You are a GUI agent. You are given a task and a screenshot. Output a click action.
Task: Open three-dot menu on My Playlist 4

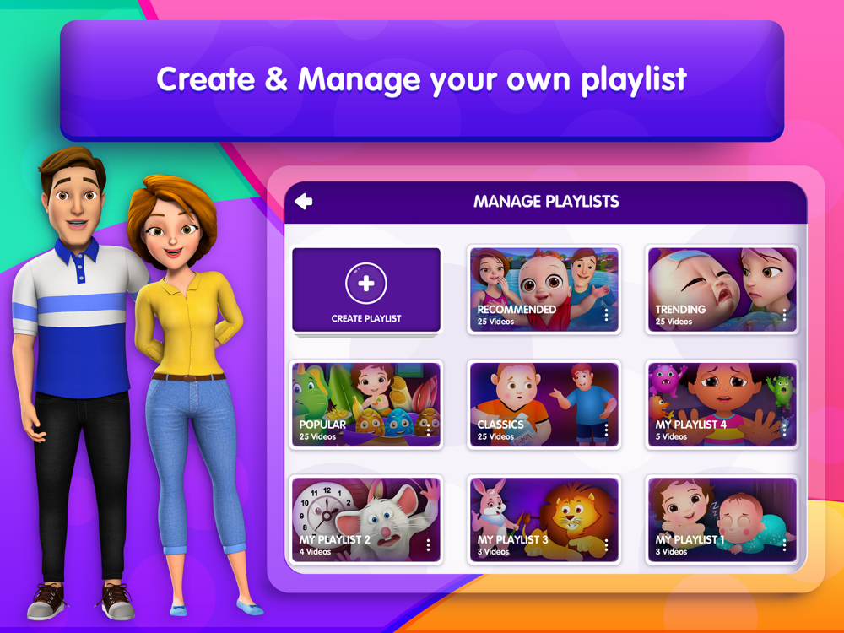(784, 430)
